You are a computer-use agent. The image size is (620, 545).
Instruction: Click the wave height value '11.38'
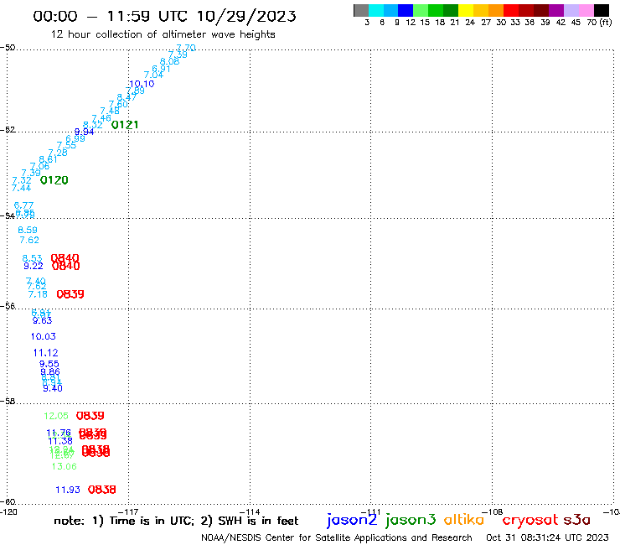click(x=60, y=441)
